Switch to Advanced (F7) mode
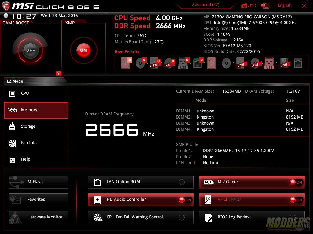The width and height of the screenshot is (313, 234). pos(205,5)
